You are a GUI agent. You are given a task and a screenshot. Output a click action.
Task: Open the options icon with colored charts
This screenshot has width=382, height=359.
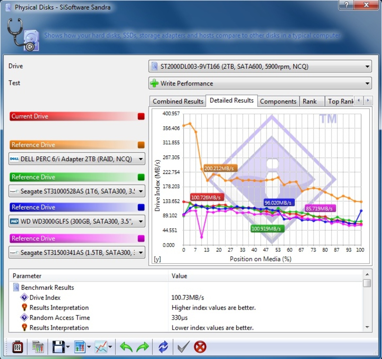tap(38, 347)
